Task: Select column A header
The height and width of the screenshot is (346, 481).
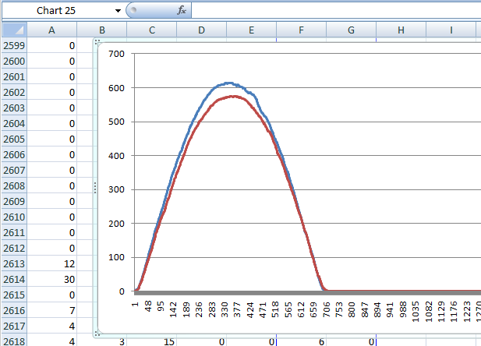Action: tap(52, 30)
